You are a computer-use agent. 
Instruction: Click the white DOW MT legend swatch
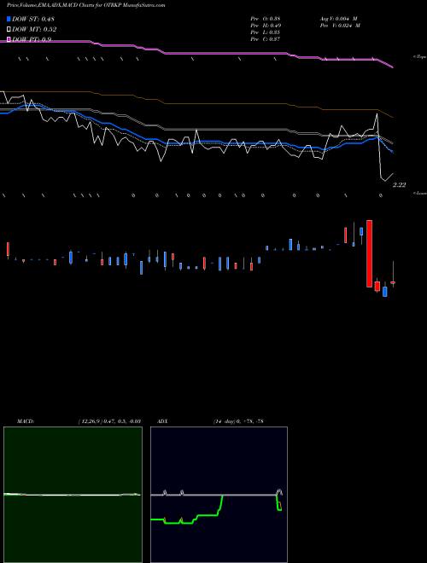(x=9, y=30)
